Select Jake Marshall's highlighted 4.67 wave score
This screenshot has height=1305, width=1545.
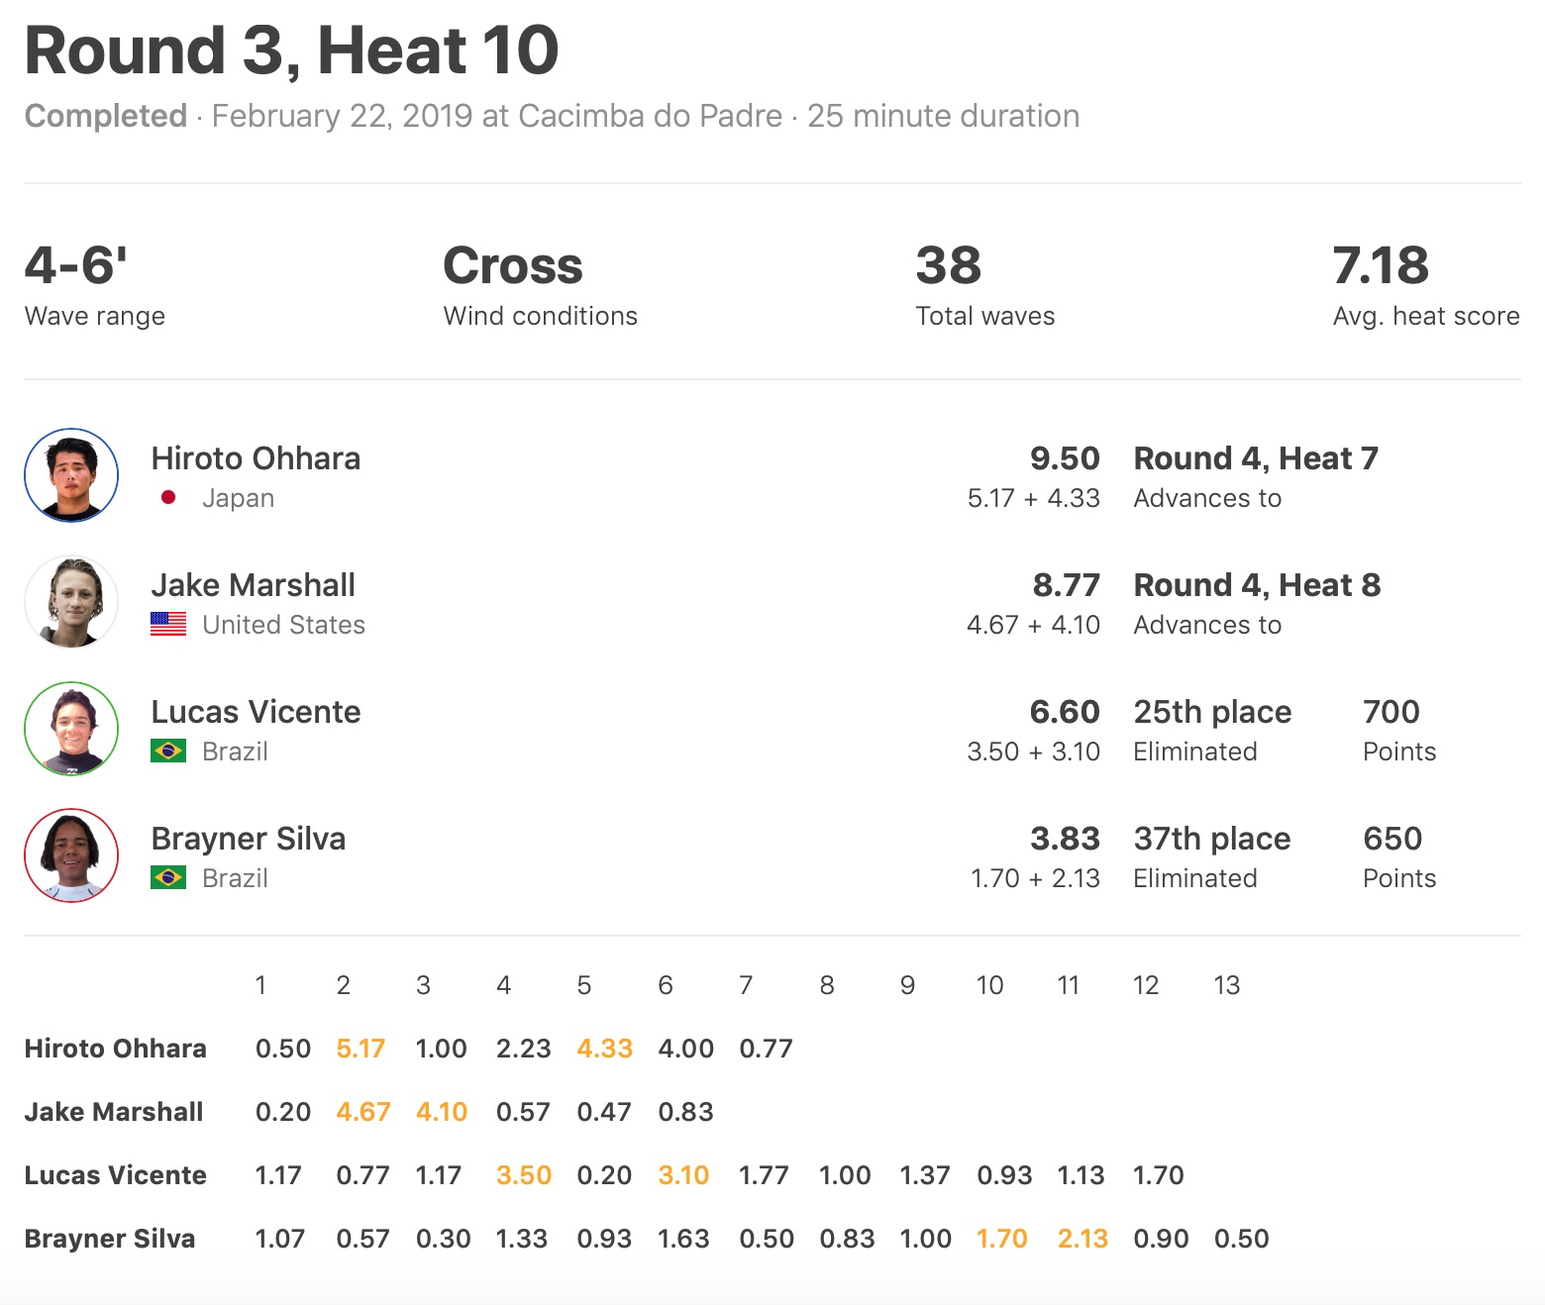362,1112
